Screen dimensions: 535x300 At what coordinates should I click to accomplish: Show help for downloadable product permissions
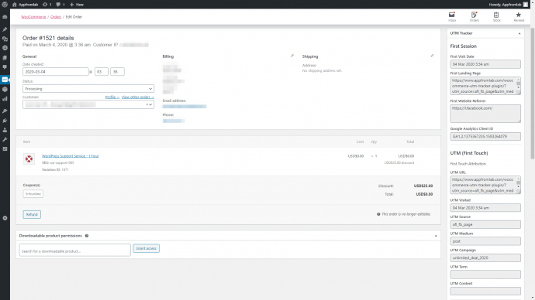[x=87, y=236]
